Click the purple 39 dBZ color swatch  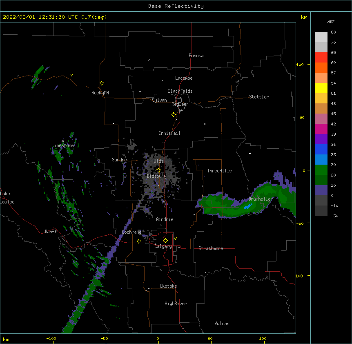pyautogui.click(x=321, y=139)
